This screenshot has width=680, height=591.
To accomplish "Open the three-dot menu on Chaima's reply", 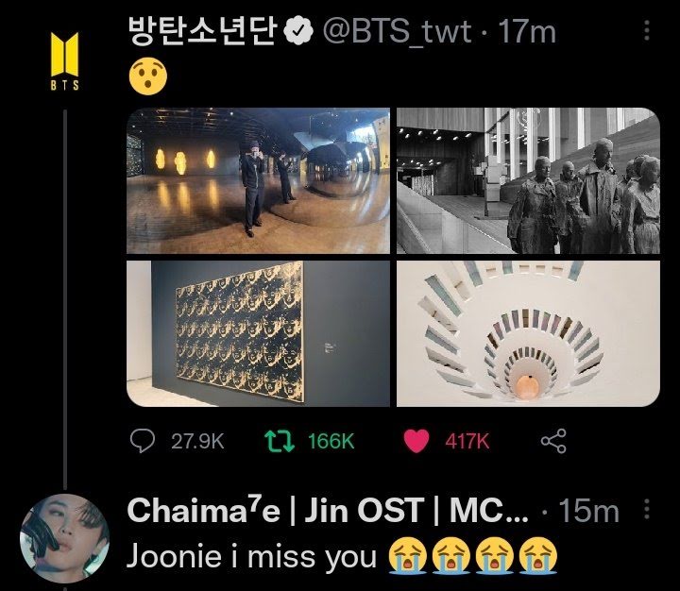I will pos(647,509).
